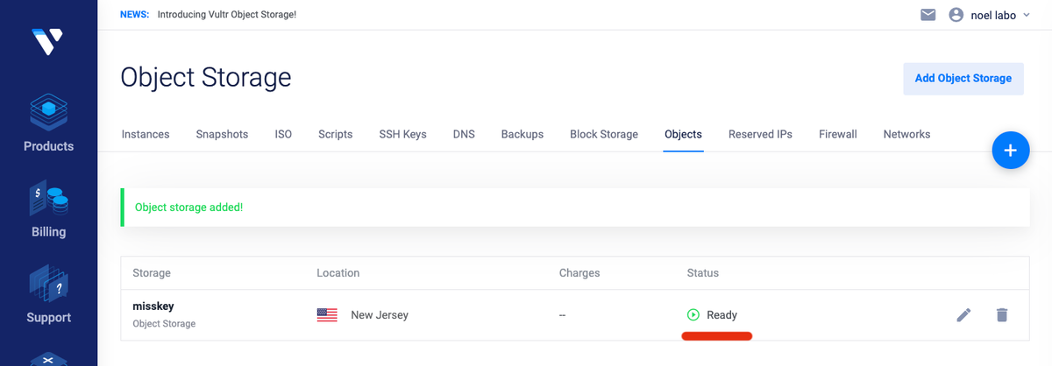
Task: Open the mail envelope icon
Action: point(928,15)
